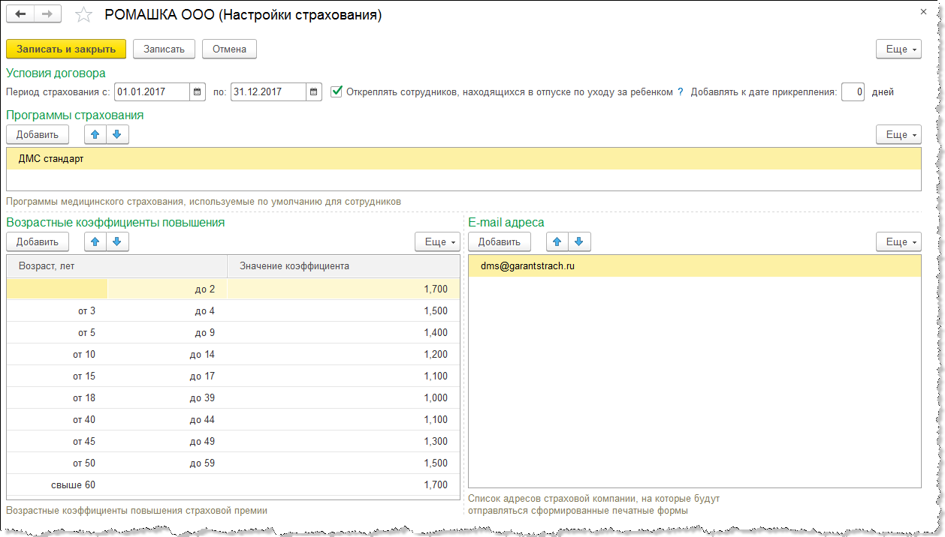Viewport: 945px width, 537px height.
Task: Click the back navigation arrow
Action: click(x=20, y=15)
